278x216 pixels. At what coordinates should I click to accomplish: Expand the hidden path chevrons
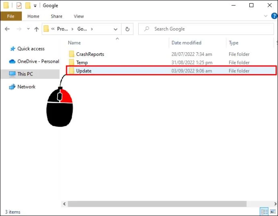point(53,29)
